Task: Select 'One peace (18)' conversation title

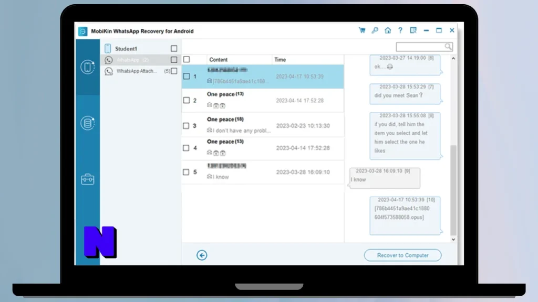Action: (225, 119)
